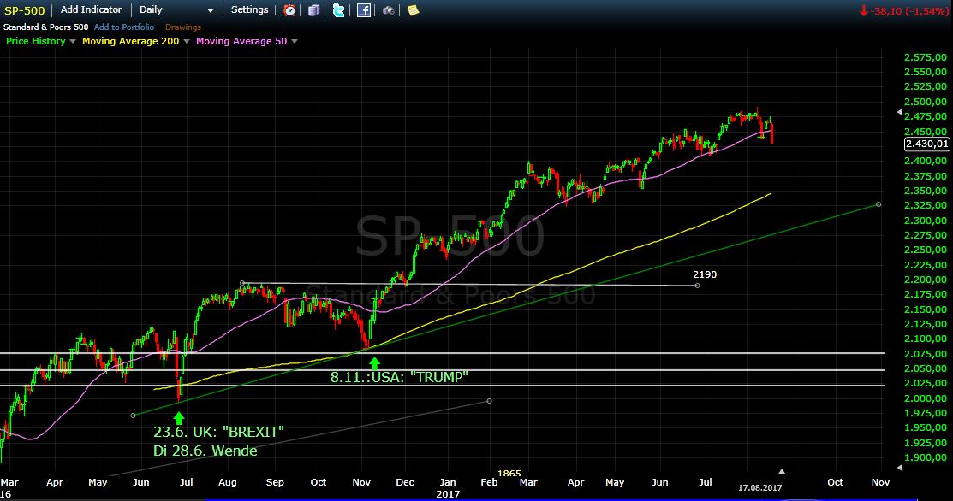The height and width of the screenshot is (501, 953).
Task: Click the green arrow at Trump annotation
Action: point(374,362)
